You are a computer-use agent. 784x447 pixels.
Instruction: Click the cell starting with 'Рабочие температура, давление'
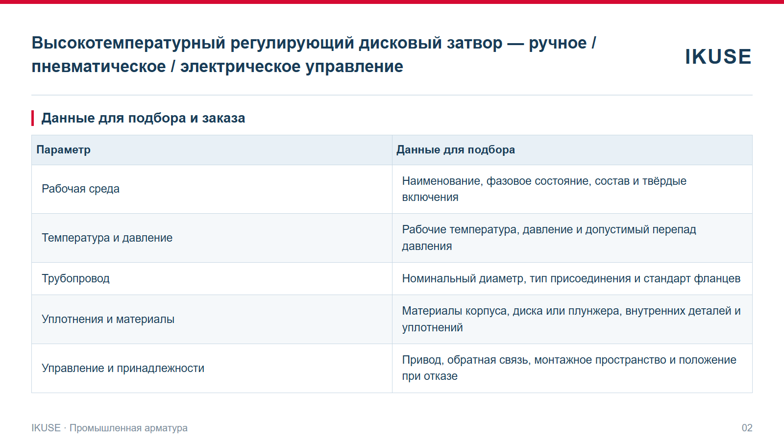click(x=572, y=238)
